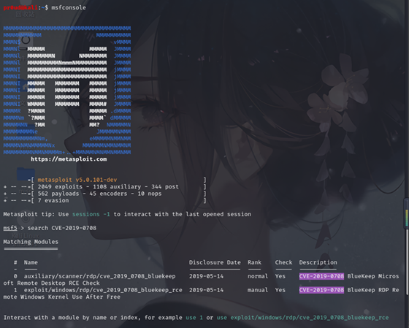Click the 'Description' column header
Image resolution: width=409 pixels, height=328 pixels.
point(318,262)
